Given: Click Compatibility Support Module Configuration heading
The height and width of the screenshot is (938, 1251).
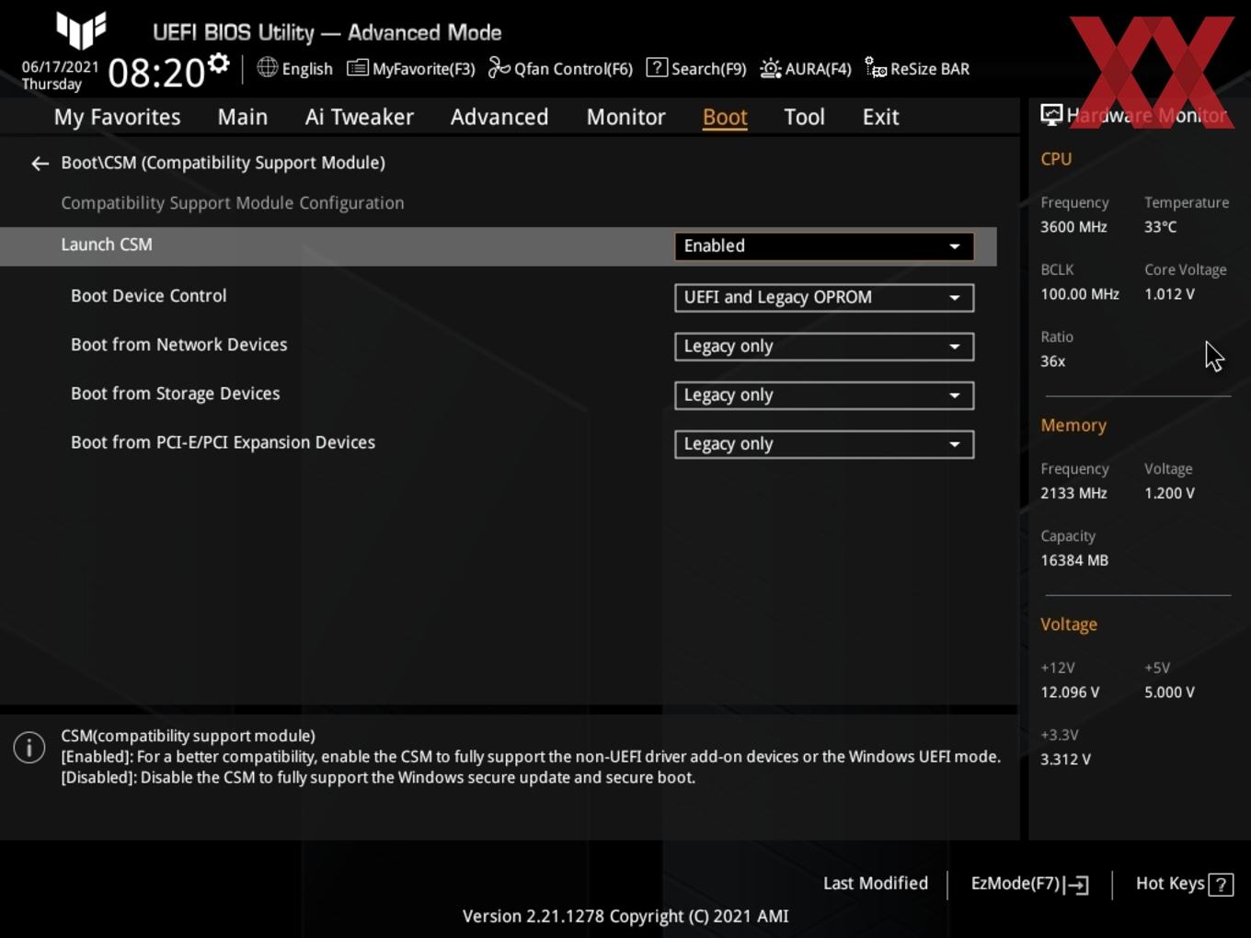Looking at the screenshot, I should pyautogui.click(x=233, y=203).
